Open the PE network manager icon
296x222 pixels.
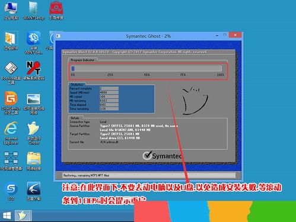coord(11,161)
